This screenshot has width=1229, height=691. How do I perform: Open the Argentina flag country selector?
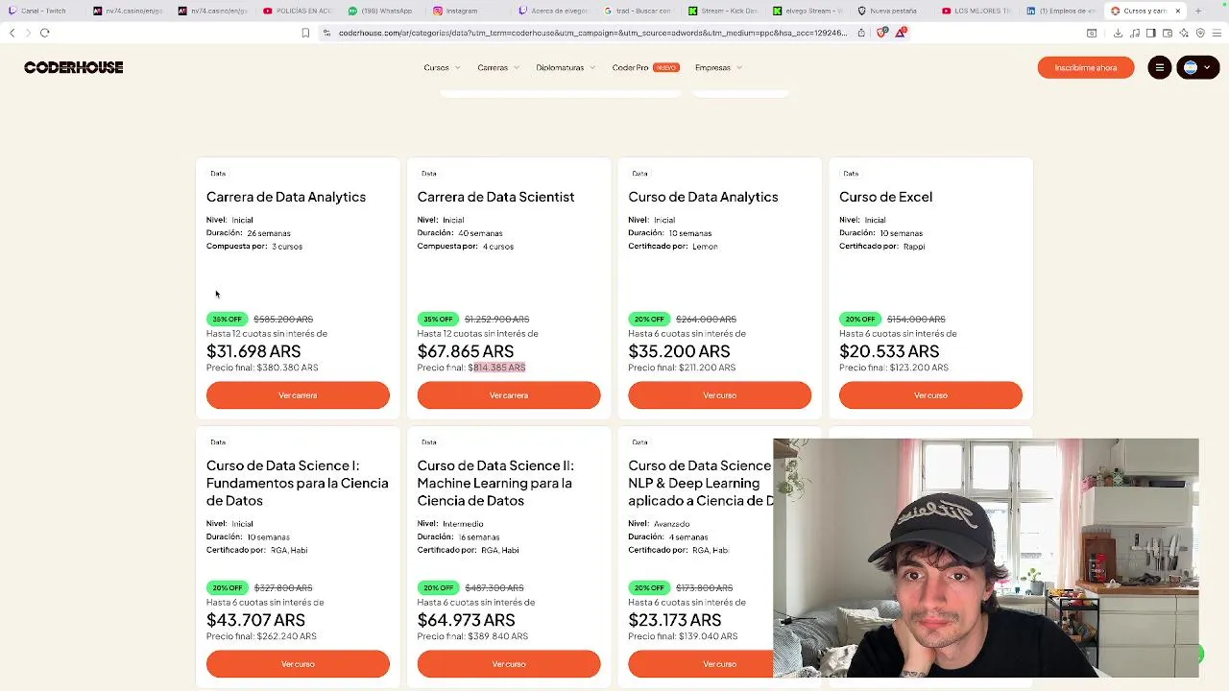point(1197,67)
